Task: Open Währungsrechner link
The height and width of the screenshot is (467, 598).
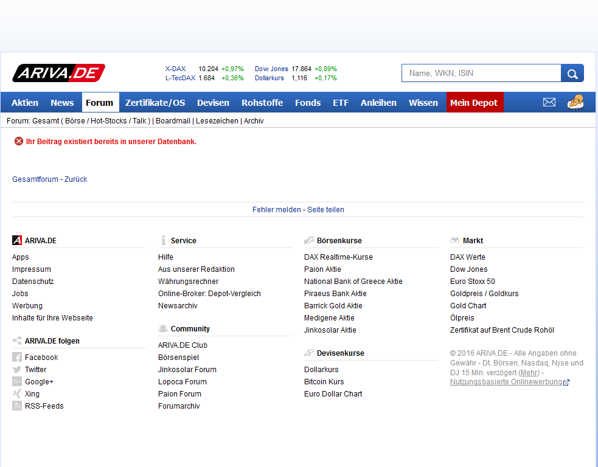Action: pyautogui.click(x=189, y=282)
